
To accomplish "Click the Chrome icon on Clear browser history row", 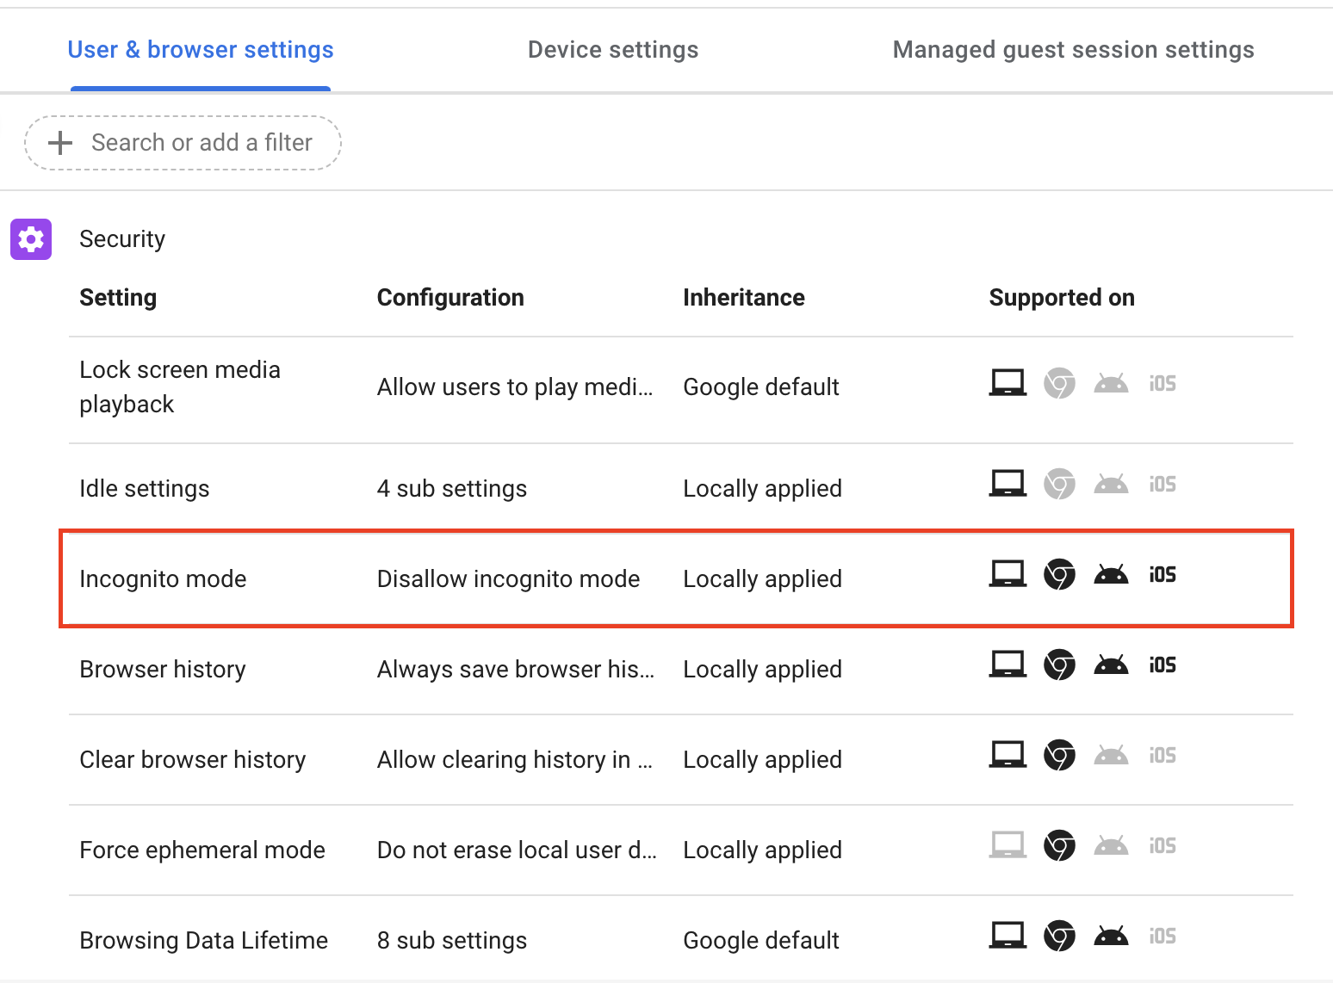I will [x=1059, y=754].
